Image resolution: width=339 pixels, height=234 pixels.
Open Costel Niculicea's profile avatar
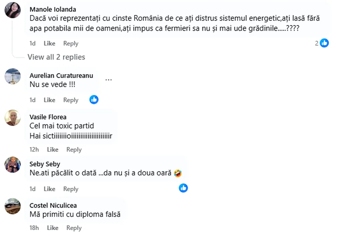click(13, 206)
